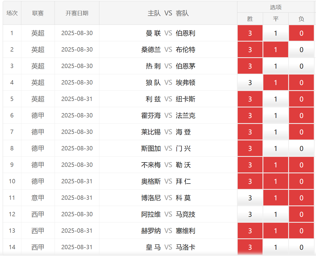The image size is (316, 257).
Task: Click the 联赛 column header
Action: pos(38,13)
